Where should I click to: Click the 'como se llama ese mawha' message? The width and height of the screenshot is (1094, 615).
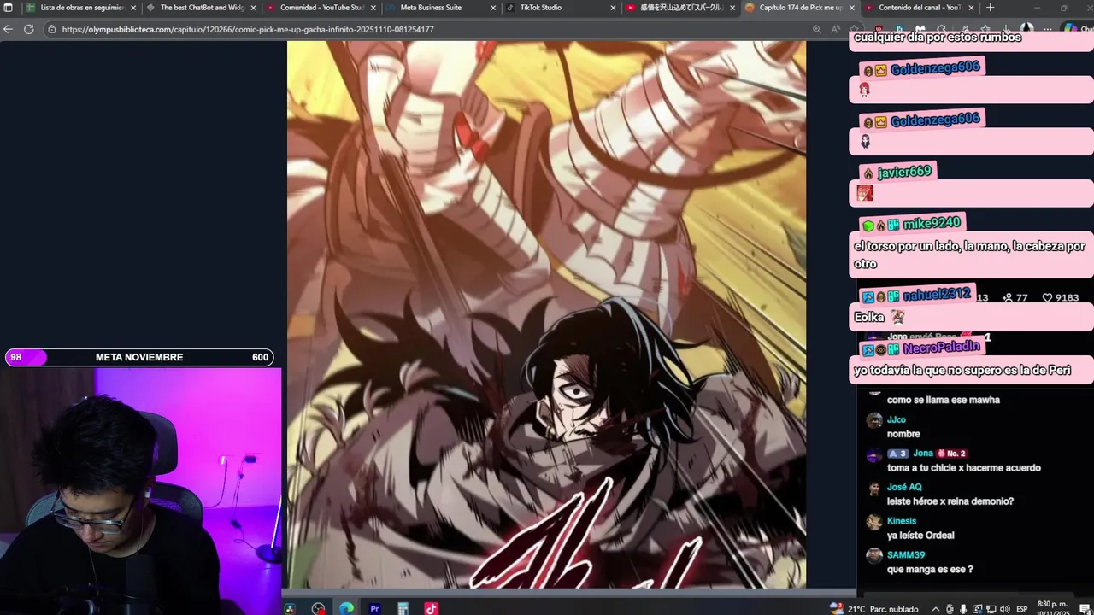[944, 400]
